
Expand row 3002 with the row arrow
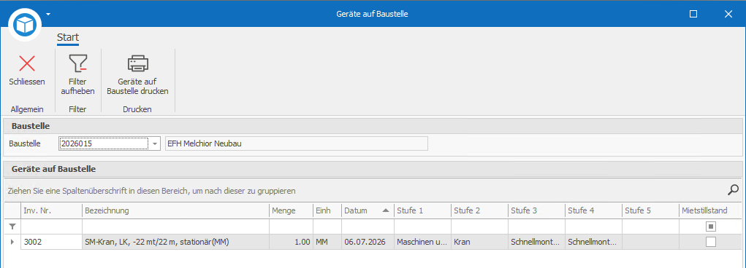[12, 242]
